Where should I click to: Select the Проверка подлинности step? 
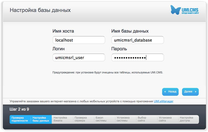(20, 119)
